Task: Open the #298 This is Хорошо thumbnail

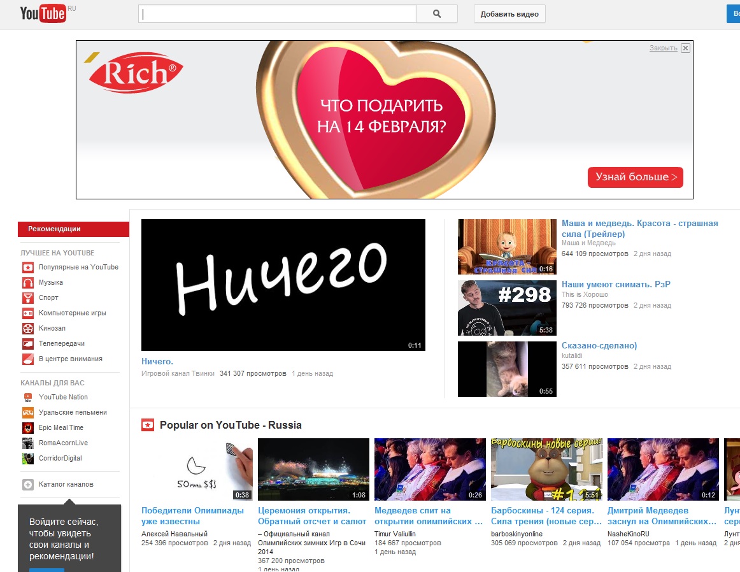Action: pos(507,308)
